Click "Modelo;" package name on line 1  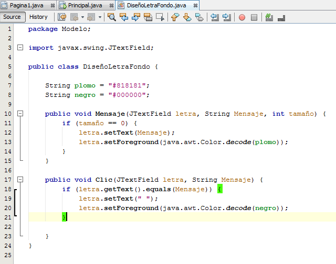pyautogui.click(x=76, y=29)
